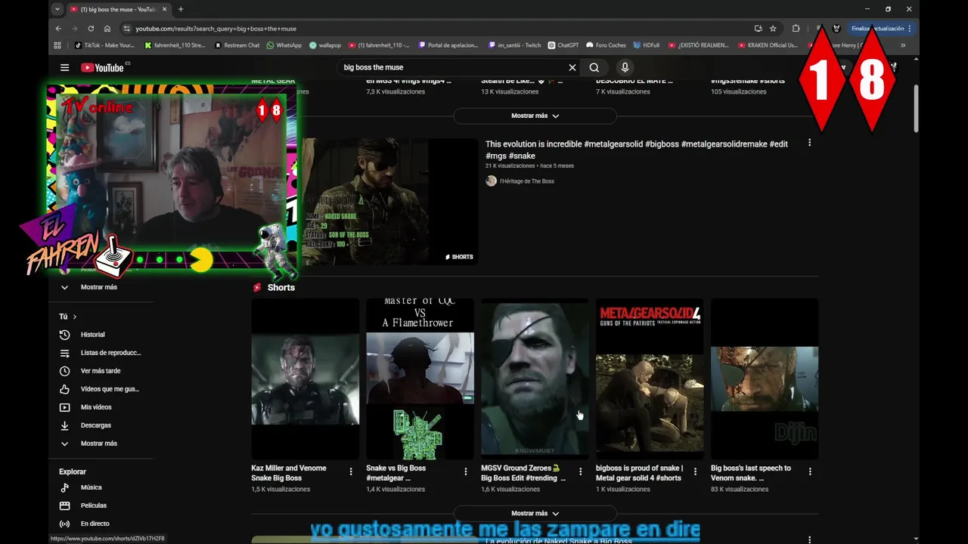The image size is (968, 544).
Task: Open options for 'MGSV Ground Zeroes' short
Action: click(x=581, y=471)
